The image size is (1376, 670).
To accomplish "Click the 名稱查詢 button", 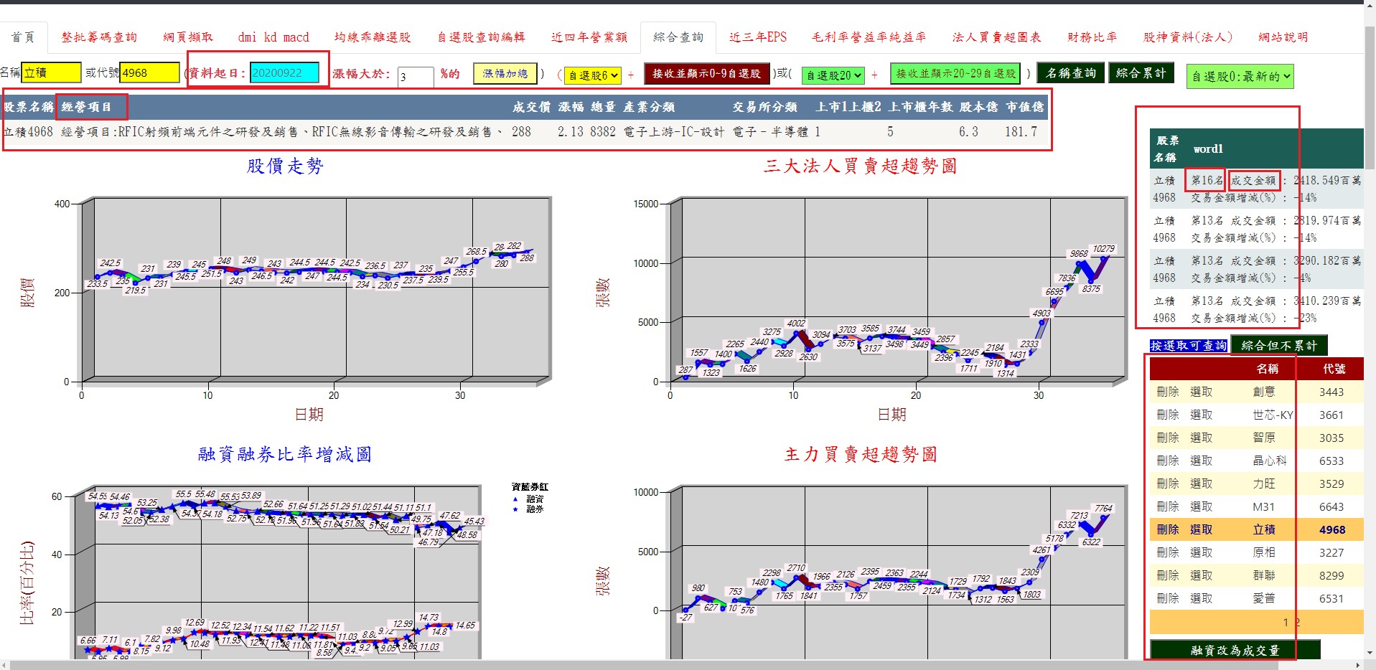I will point(1071,72).
